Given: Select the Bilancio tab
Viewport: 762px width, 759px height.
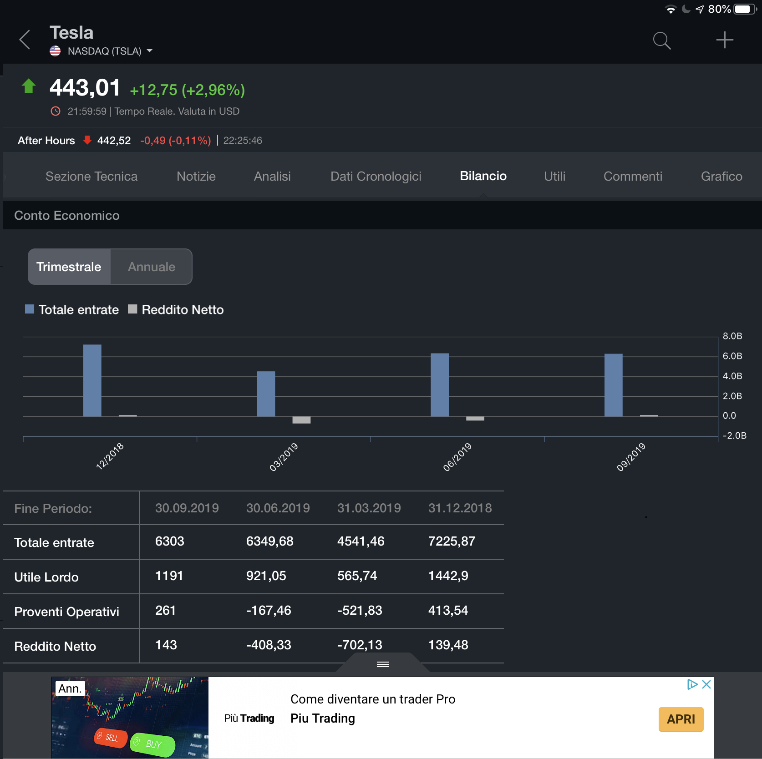Looking at the screenshot, I should pyautogui.click(x=483, y=176).
